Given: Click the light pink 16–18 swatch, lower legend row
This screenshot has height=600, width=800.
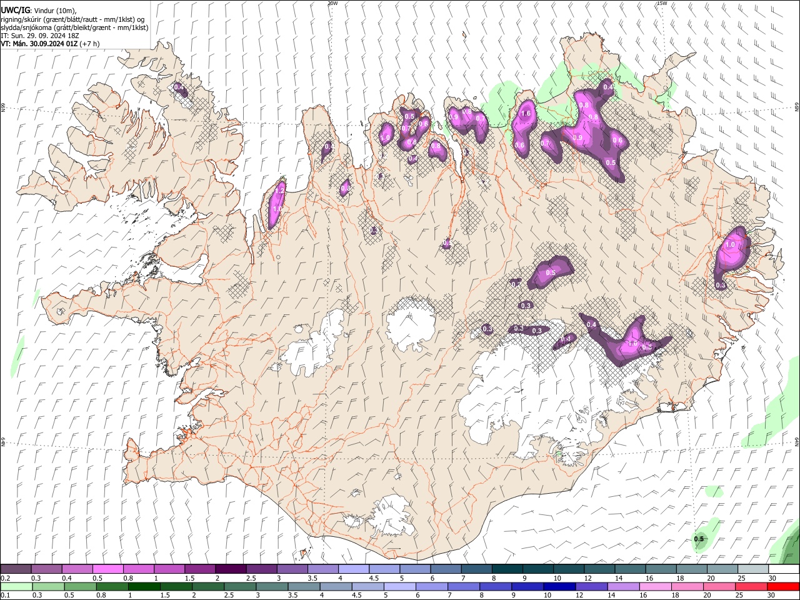Looking at the screenshot, I should pyautogui.click(x=655, y=586).
